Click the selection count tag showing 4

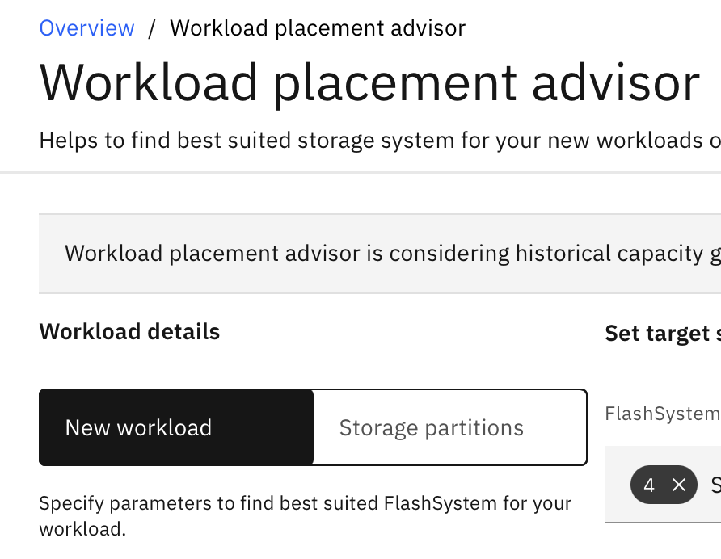pyautogui.click(x=649, y=485)
